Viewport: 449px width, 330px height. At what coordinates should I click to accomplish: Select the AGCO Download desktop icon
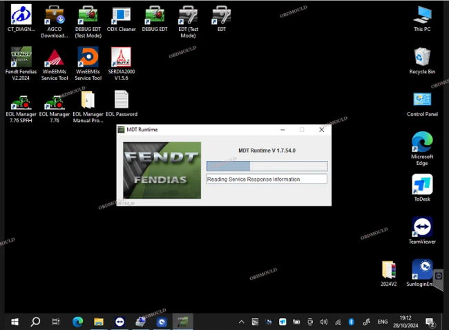[x=54, y=15]
